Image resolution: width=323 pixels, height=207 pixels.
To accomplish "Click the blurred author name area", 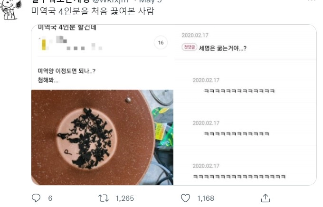I will point(70,43).
